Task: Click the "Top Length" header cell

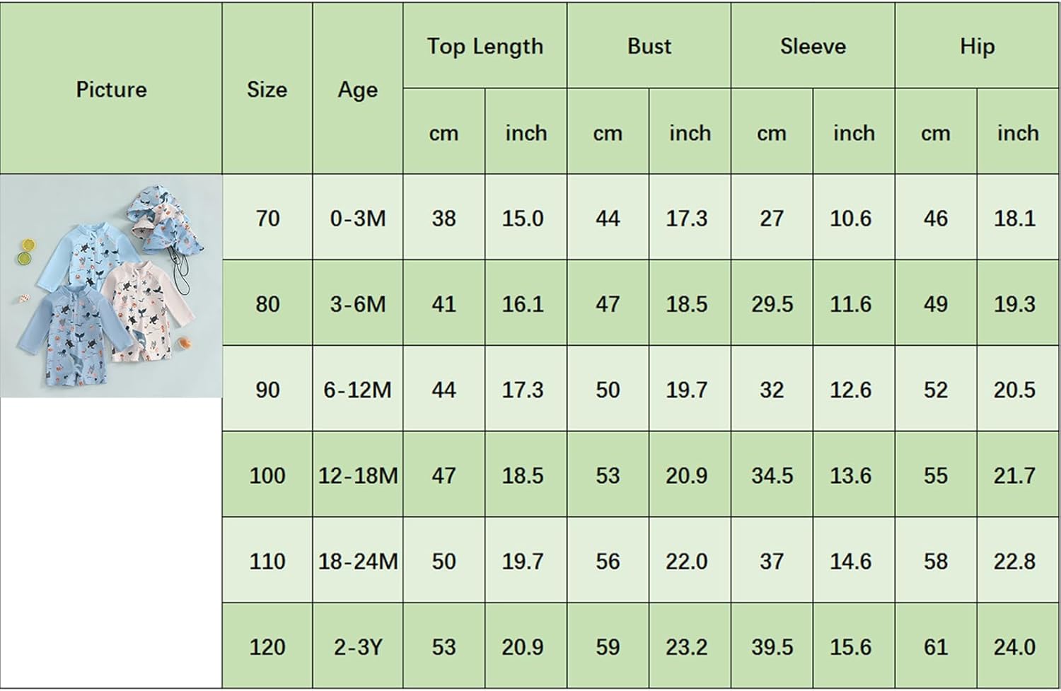Action: [x=485, y=47]
